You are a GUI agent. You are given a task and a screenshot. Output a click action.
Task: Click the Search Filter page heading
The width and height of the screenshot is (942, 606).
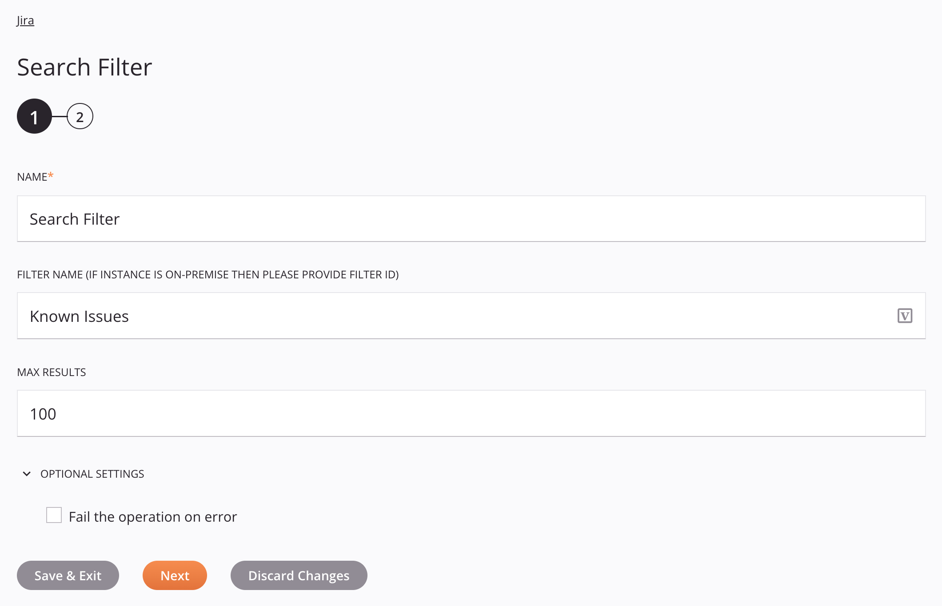84,67
